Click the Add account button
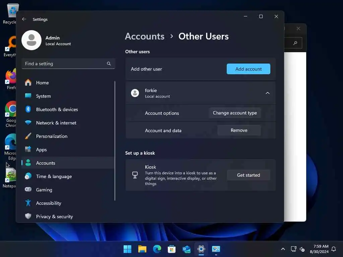 coord(248,69)
